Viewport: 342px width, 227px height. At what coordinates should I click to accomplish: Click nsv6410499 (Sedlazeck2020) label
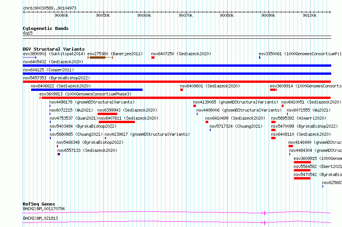coord(235,118)
